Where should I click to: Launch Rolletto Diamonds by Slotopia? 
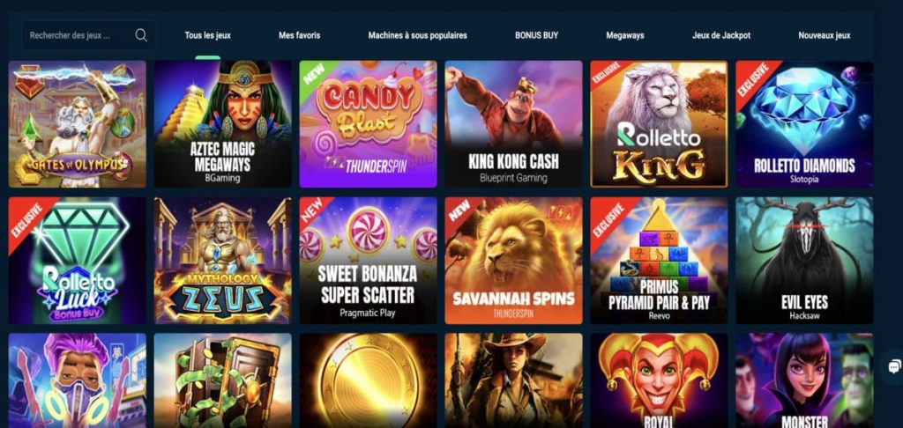[x=804, y=124]
